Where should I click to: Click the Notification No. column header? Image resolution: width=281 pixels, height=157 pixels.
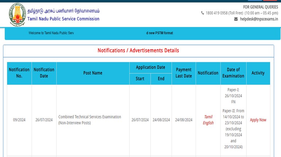pyautogui.click(x=19, y=73)
